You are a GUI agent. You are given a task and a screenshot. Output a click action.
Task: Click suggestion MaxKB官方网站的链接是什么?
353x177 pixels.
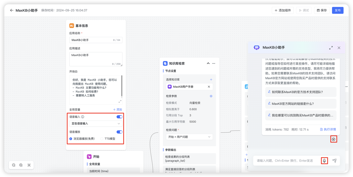300,104
